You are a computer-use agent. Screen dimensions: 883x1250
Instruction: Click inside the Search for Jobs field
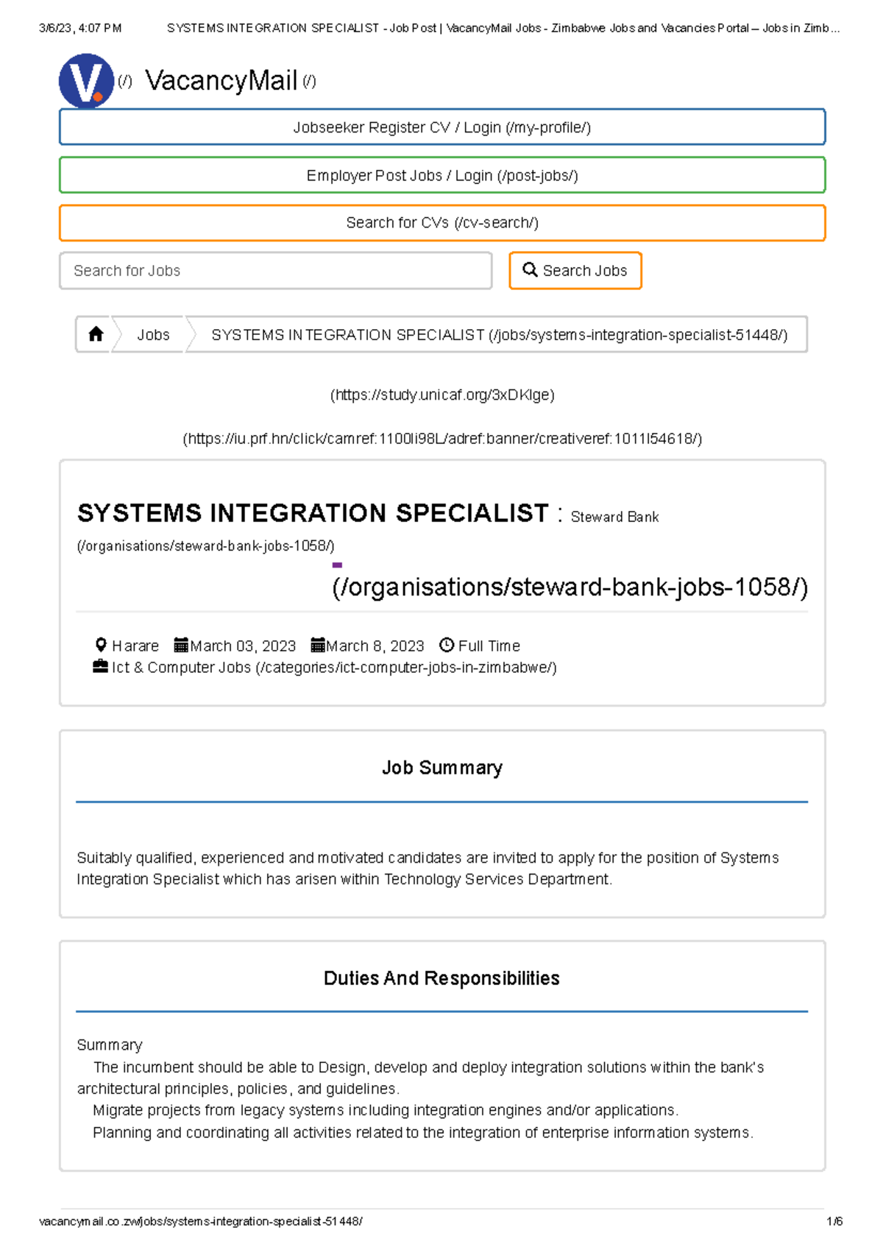point(276,270)
